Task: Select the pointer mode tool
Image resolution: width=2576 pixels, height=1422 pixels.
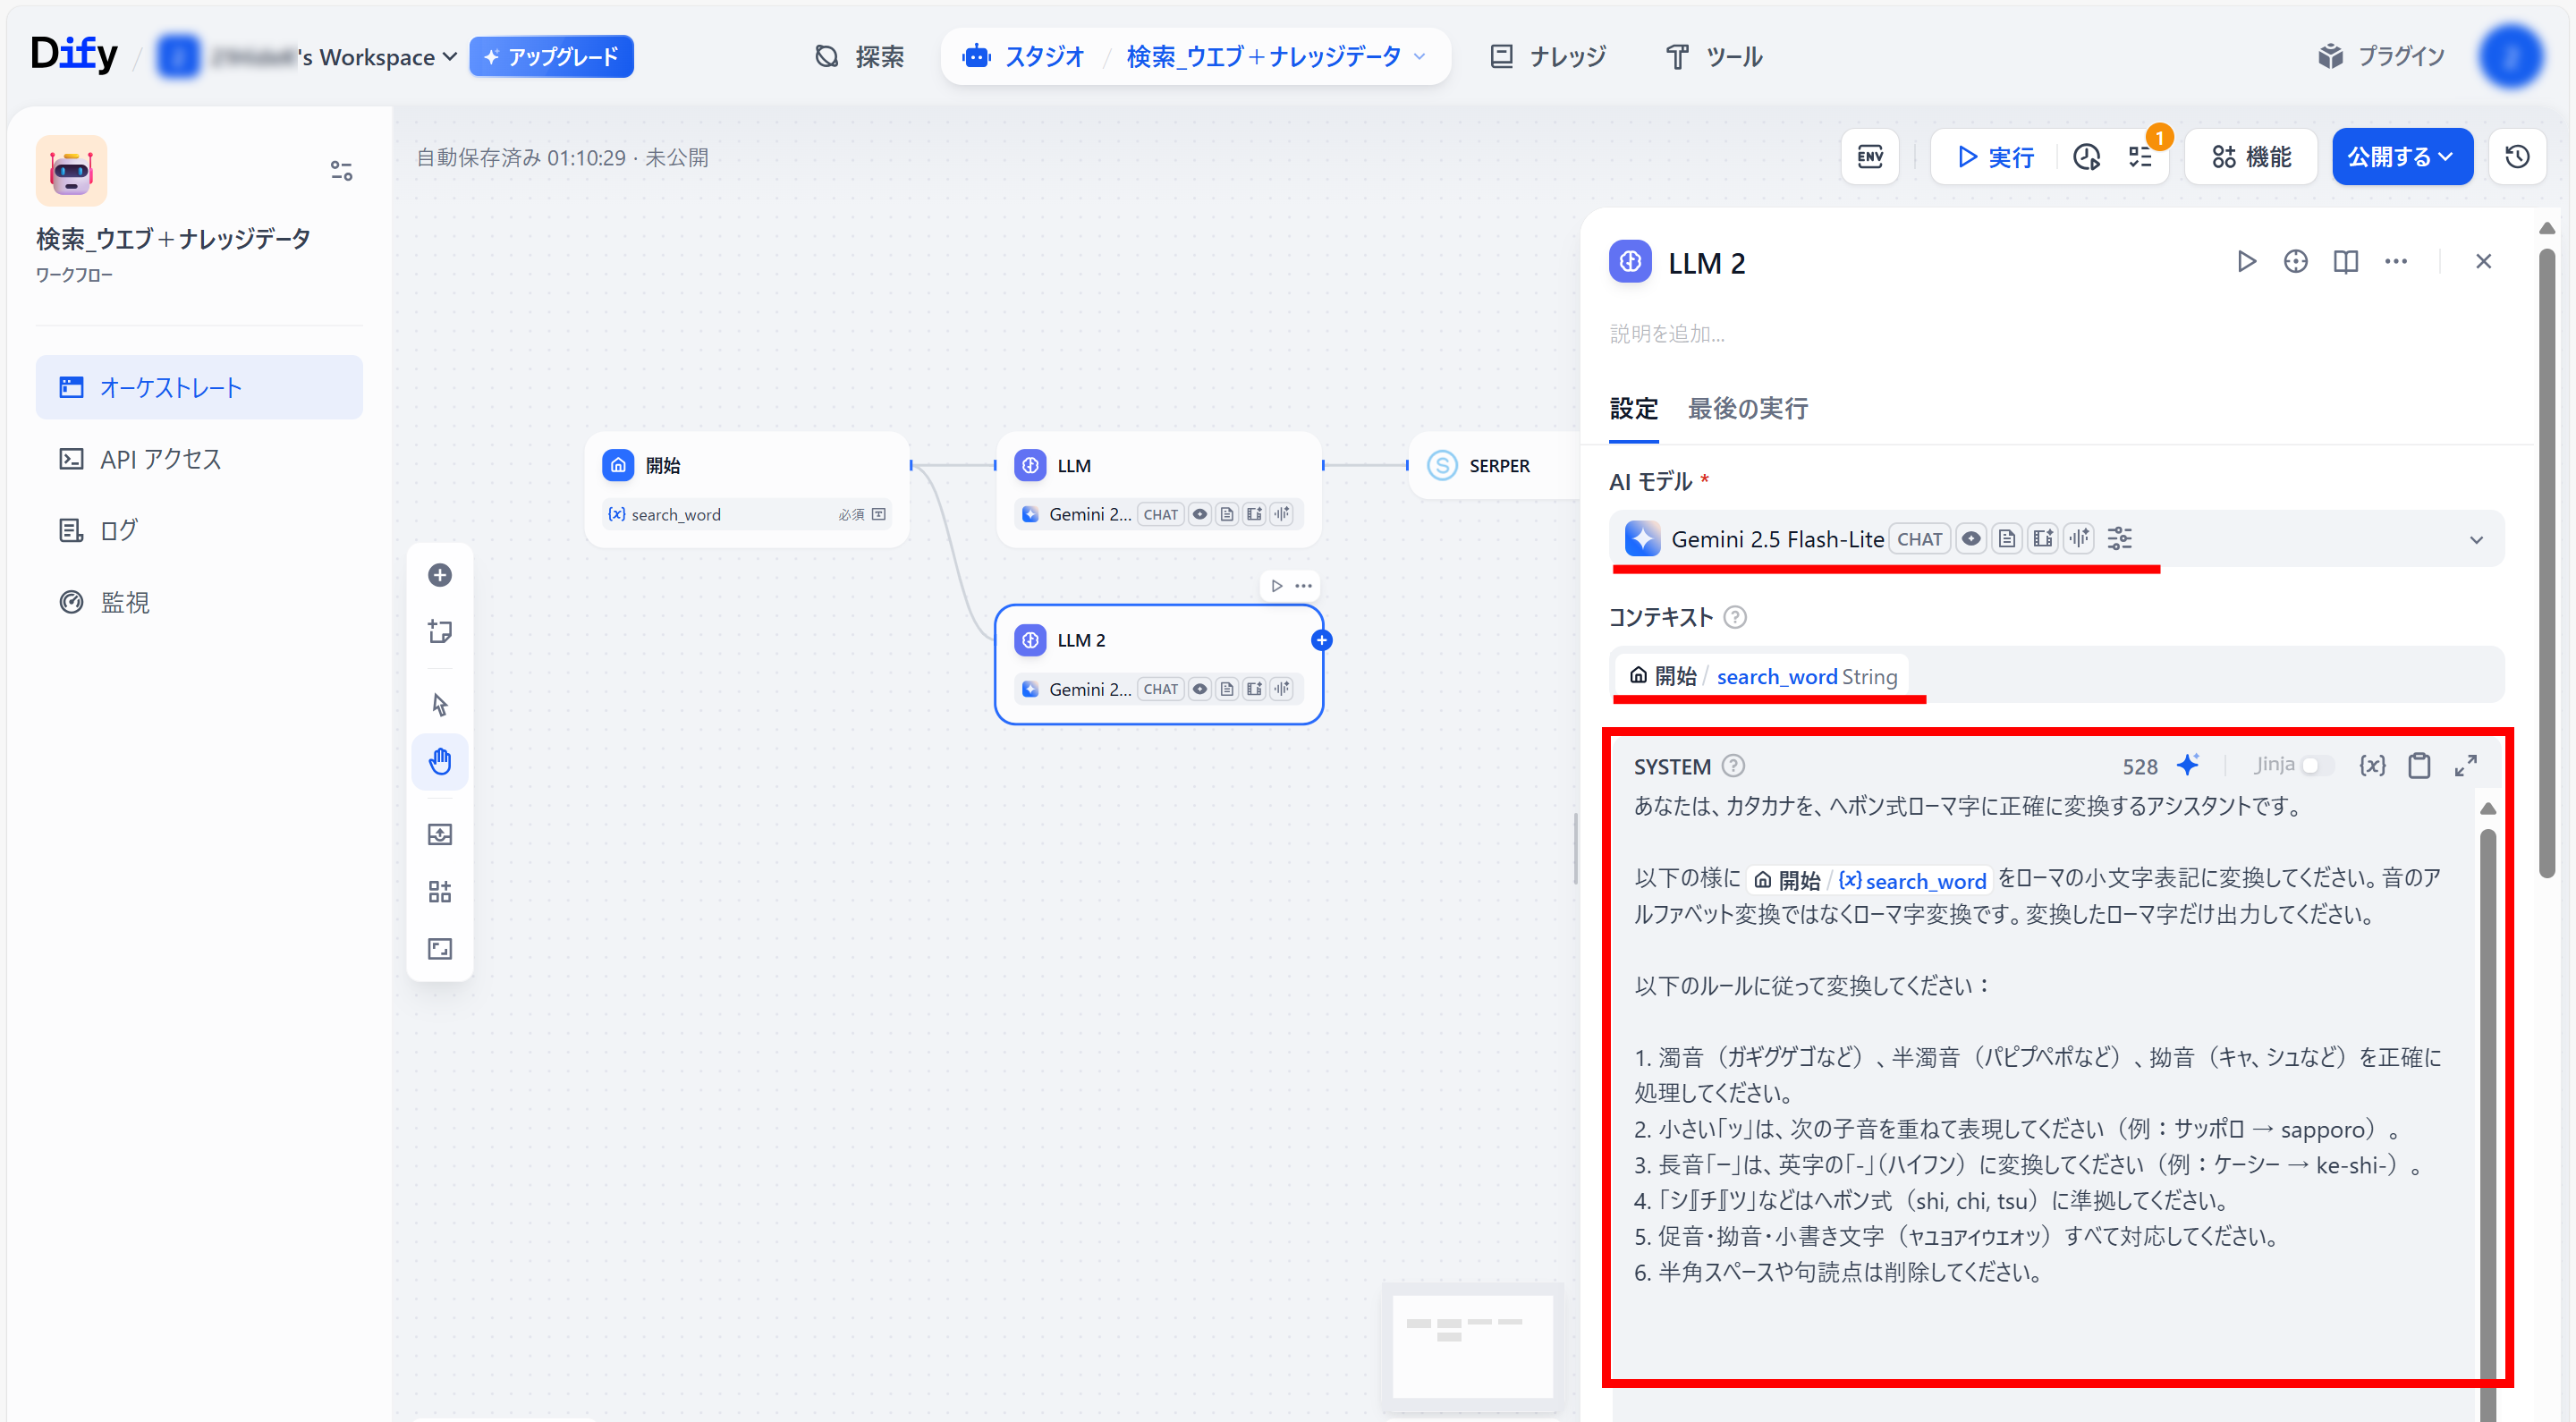Action: point(440,705)
